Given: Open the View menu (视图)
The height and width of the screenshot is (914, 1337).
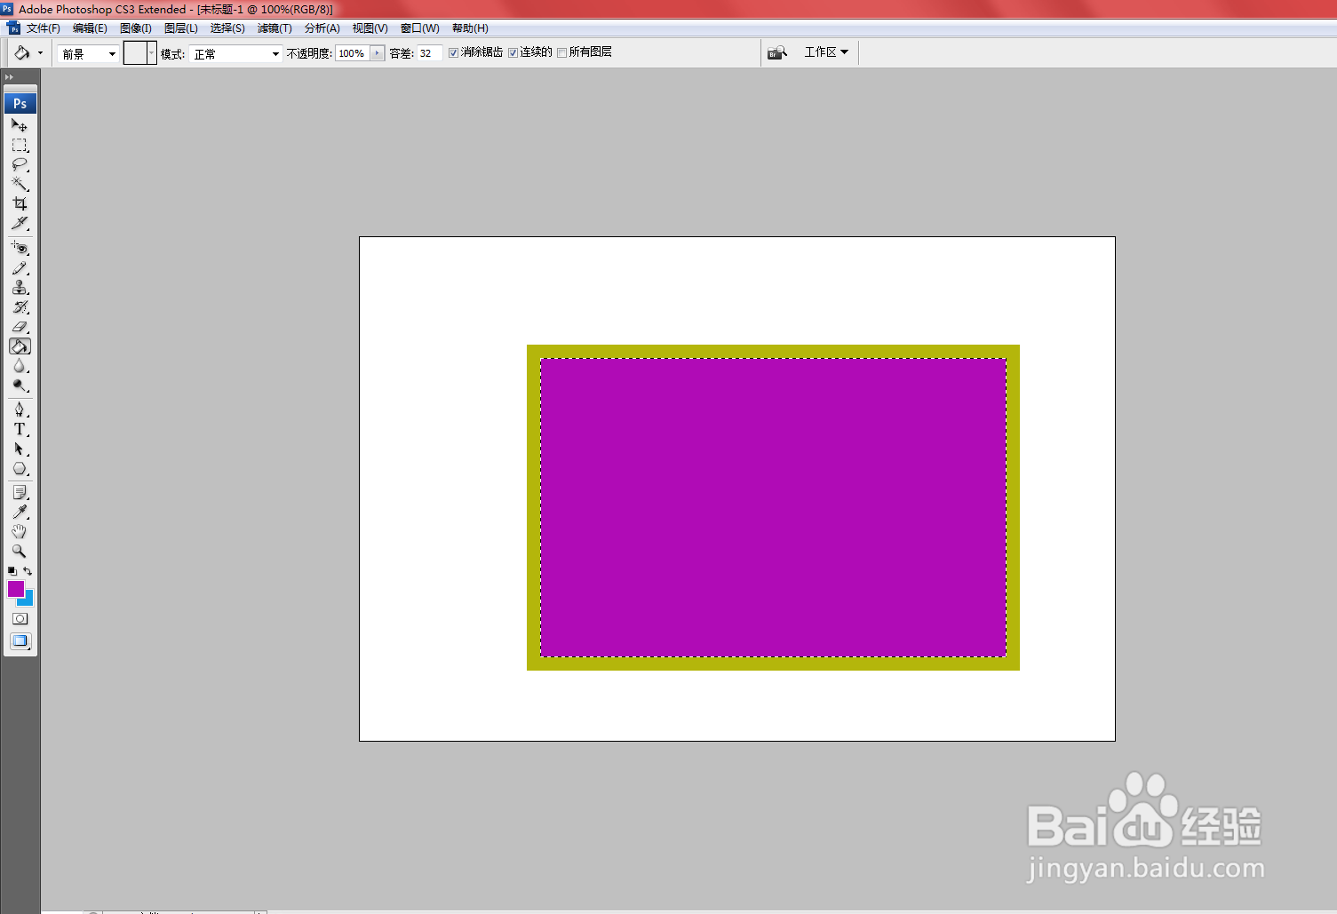Looking at the screenshot, I should (370, 28).
